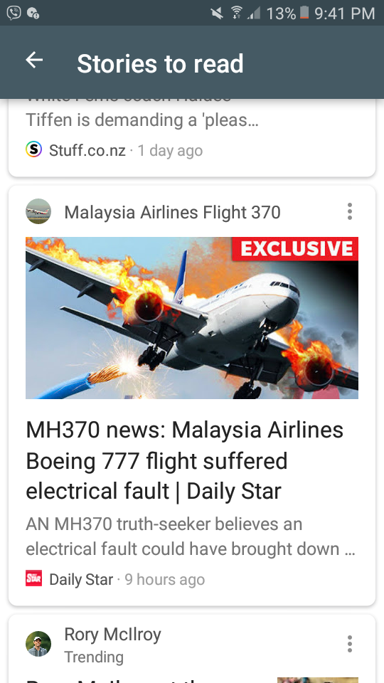
Task: Tap the Malaysia Airlines Flight 370 topic avatar
Action: pos(38,211)
